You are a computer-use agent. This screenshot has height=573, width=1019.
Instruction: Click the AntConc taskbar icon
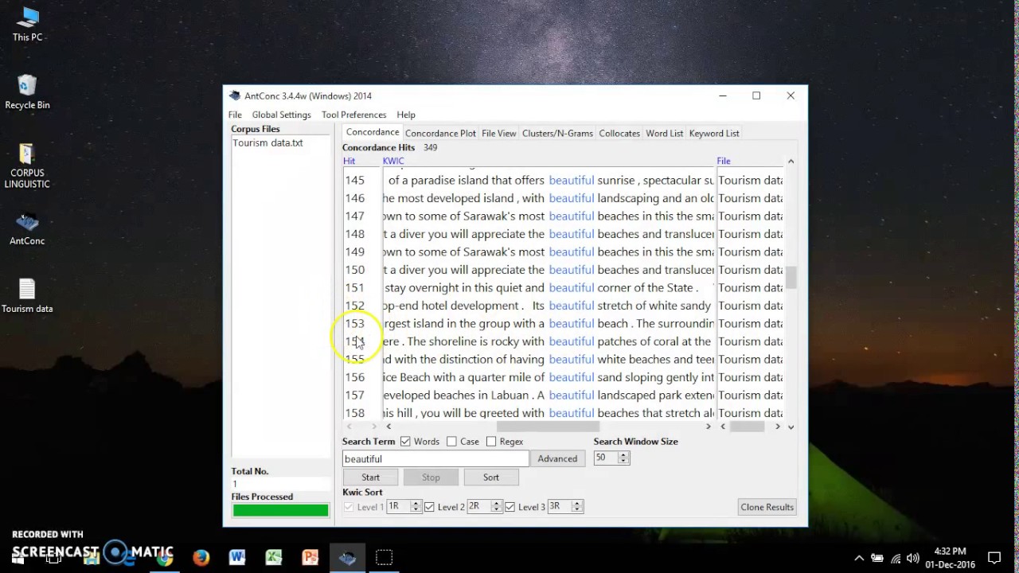(x=347, y=557)
